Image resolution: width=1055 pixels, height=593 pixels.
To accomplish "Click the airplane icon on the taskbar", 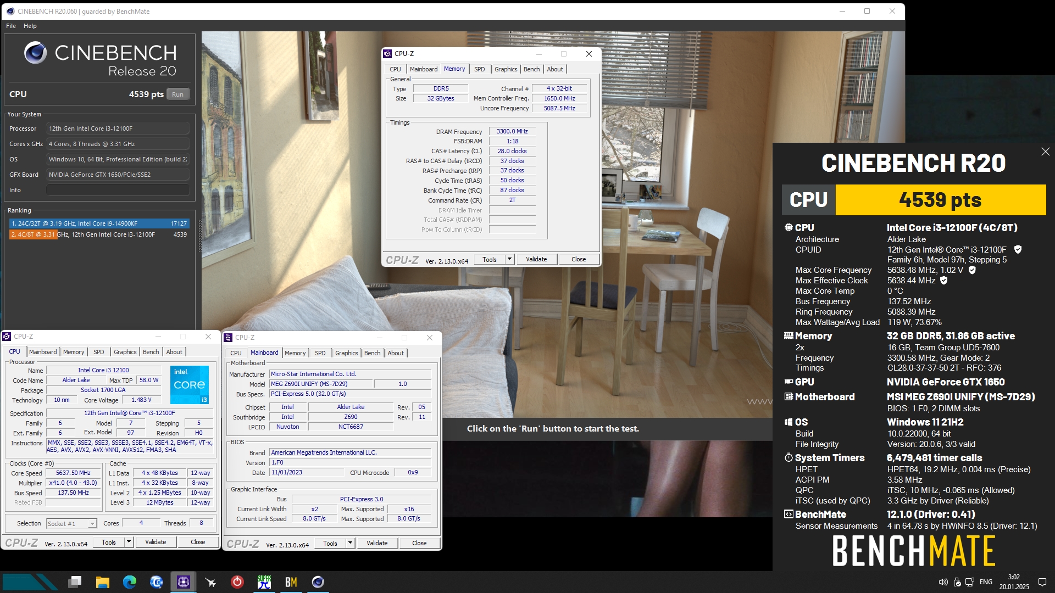I will [x=210, y=582].
